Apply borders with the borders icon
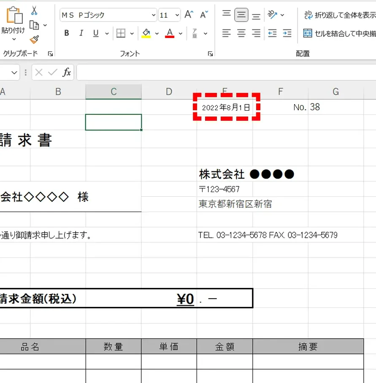 (x=121, y=33)
